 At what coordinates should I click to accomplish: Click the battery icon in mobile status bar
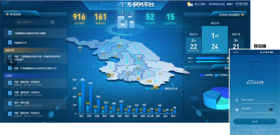[x=272, y=52]
